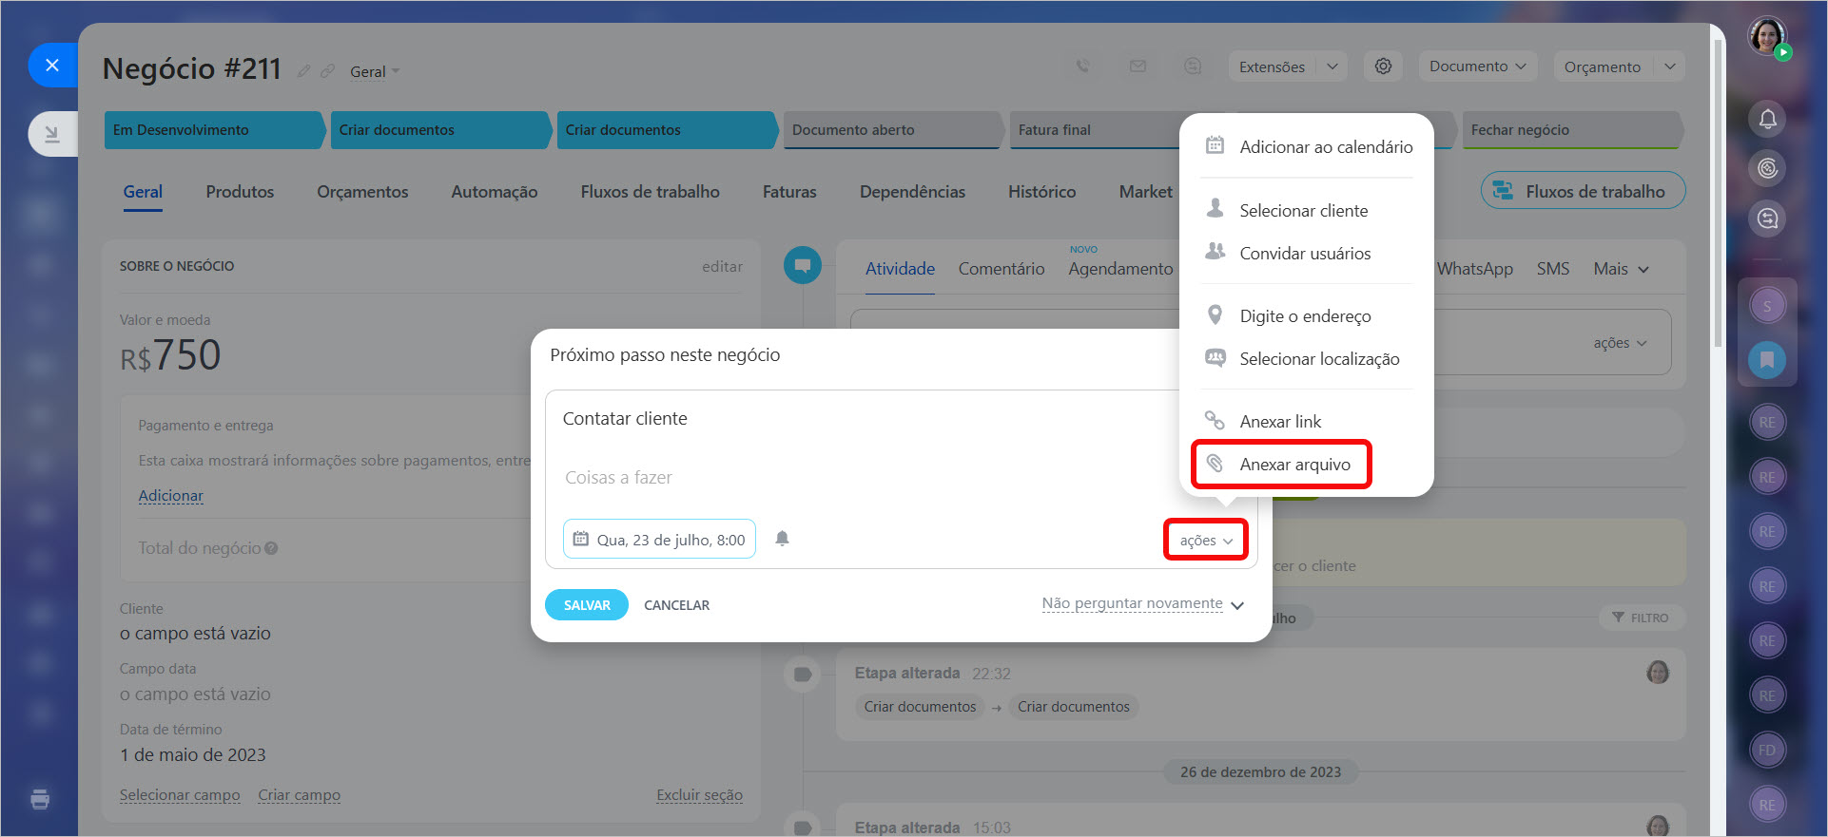1828x837 pixels.
Task: Open the Geral pipeline dropdown
Action: coord(375,71)
